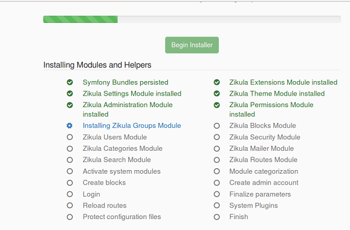Image resolution: width=350 pixels, height=230 pixels.
Task: Click the circle beside Zikula Routes Module
Action: tap(216, 160)
